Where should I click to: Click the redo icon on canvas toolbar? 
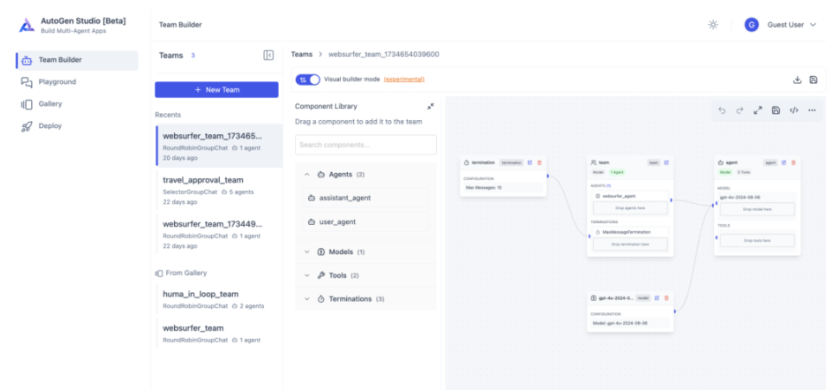coord(739,111)
